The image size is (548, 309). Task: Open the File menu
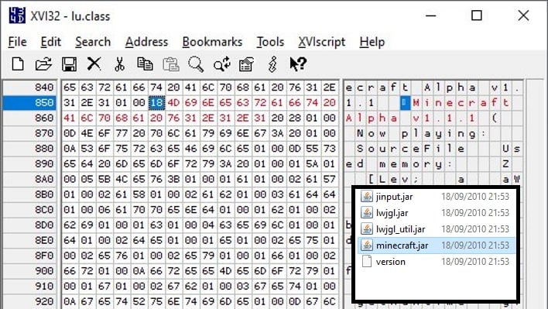pos(18,42)
